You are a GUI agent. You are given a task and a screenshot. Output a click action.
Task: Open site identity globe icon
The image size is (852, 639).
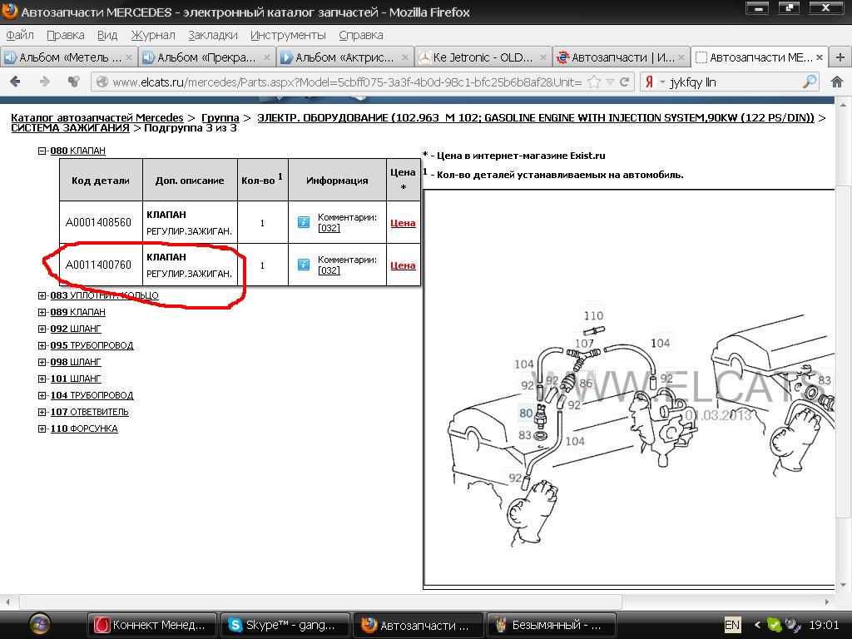[x=102, y=82]
